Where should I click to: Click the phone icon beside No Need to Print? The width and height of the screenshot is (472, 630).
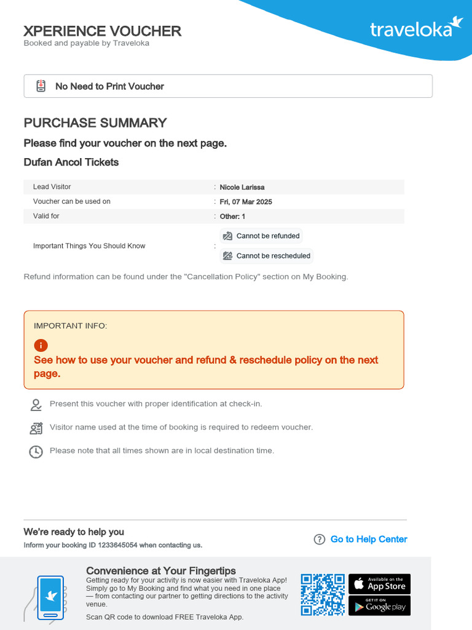(x=41, y=86)
